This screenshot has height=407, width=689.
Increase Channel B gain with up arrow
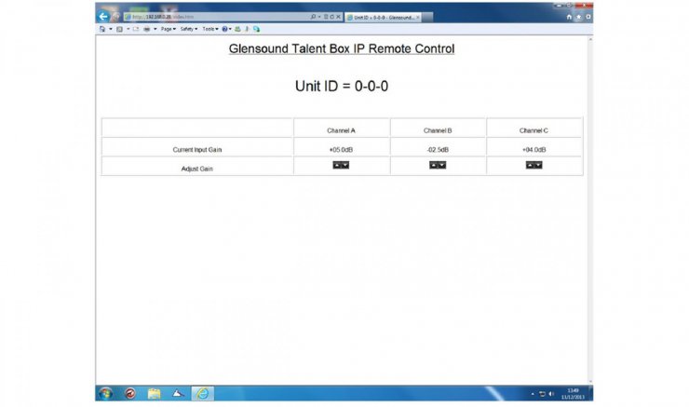[433, 165]
